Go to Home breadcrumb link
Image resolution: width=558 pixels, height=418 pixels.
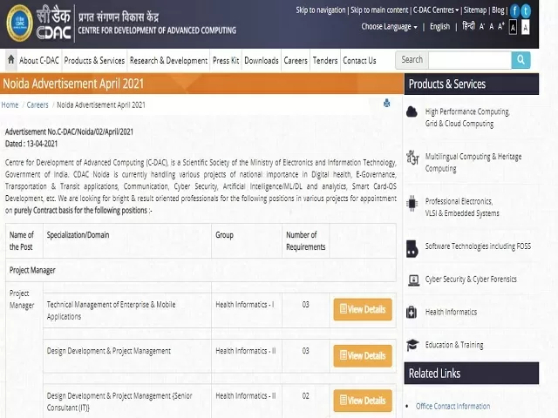coord(10,104)
